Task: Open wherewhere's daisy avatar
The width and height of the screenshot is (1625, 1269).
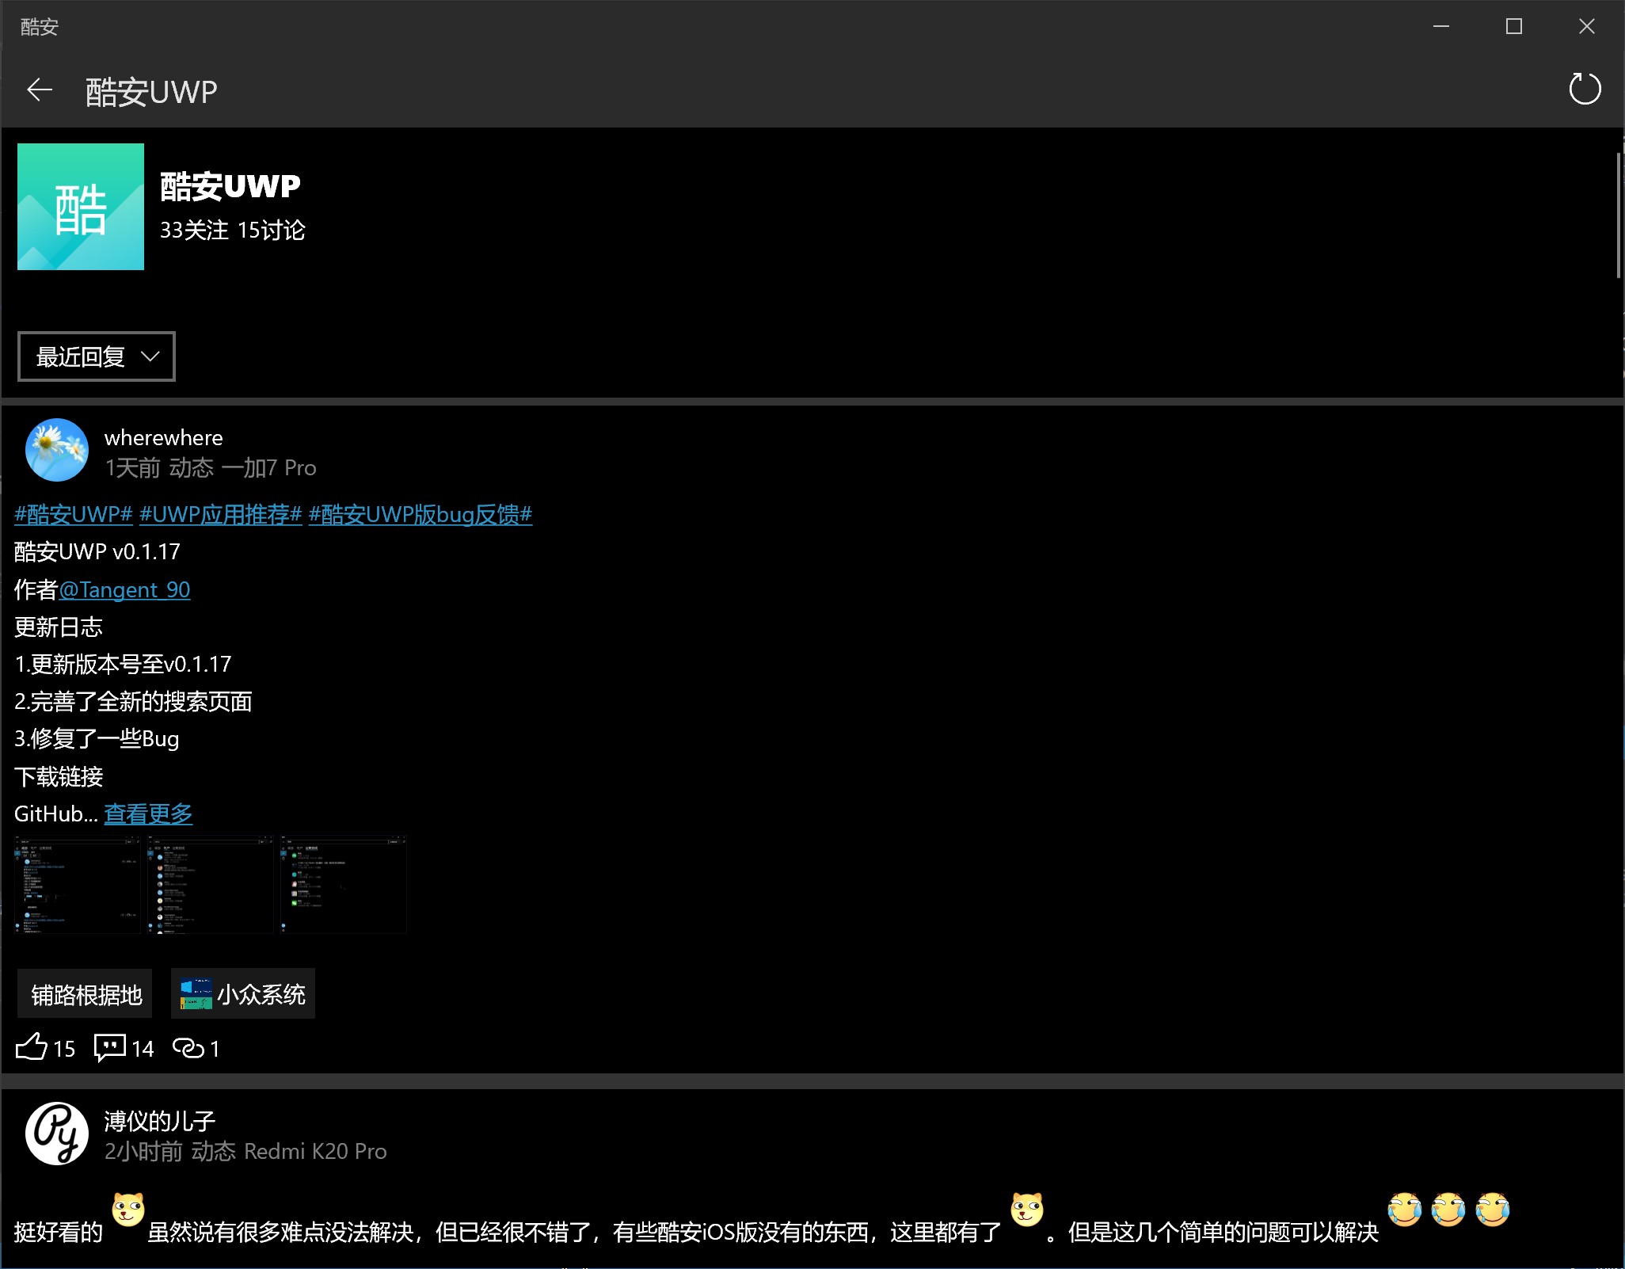Action: click(x=57, y=450)
